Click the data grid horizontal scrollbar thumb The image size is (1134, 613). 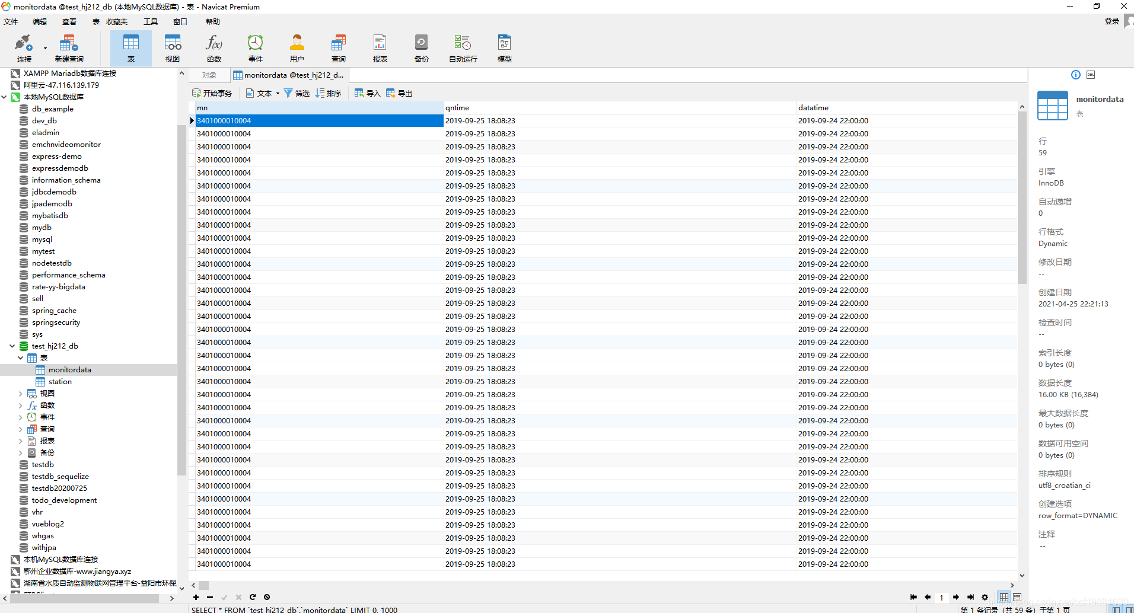pyautogui.click(x=203, y=585)
